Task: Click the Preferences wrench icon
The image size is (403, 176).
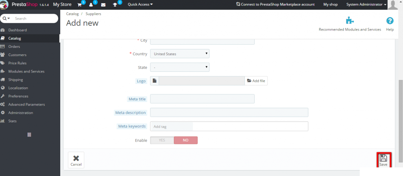Action: coord(3,96)
